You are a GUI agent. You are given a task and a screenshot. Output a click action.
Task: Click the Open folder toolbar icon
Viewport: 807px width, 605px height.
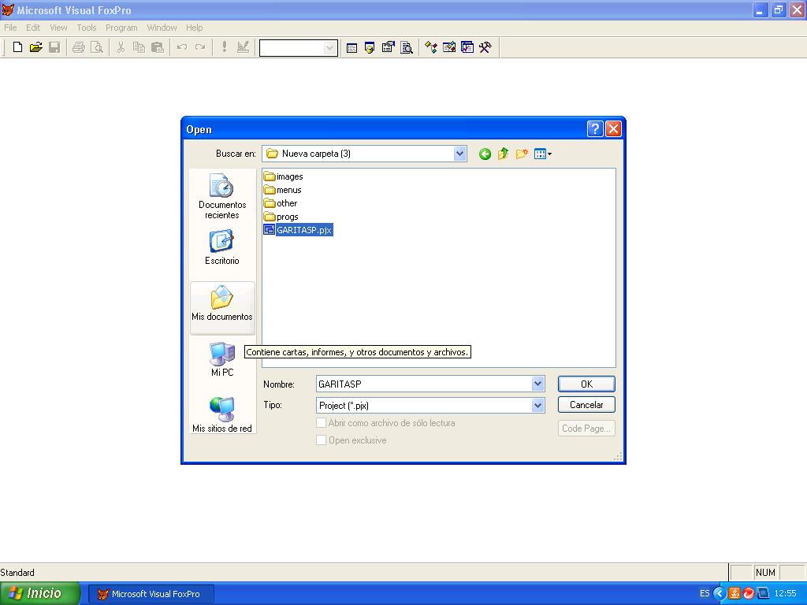point(36,48)
